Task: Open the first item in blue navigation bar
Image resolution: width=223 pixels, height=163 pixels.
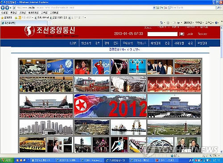Action: pos(73,43)
